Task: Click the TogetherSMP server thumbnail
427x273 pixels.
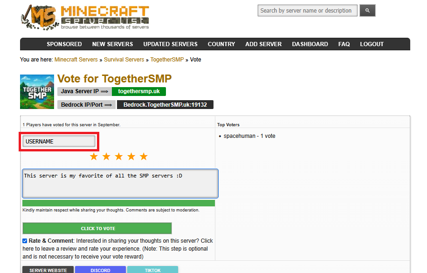Action: (37, 92)
